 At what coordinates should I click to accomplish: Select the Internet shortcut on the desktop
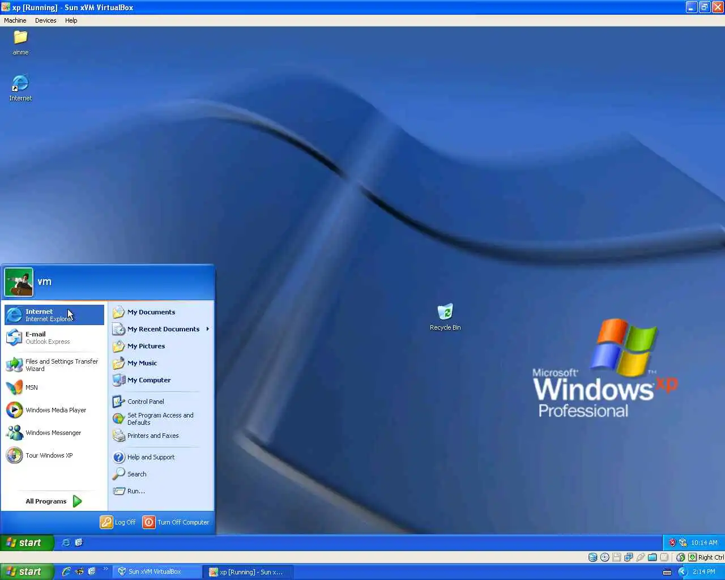[20, 88]
